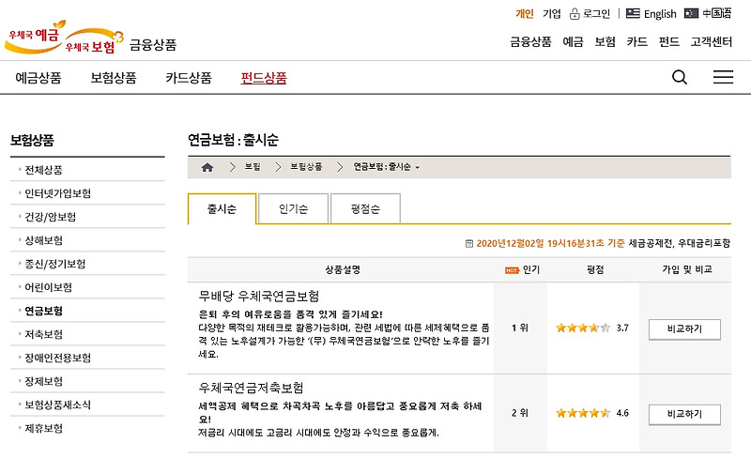Open 예금 in the top-right nav
This screenshot has width=751, height=458.
tap(573, 42)
